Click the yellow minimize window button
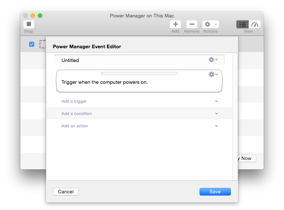The width and height of the screenshot is (284, 210). pyautogui.click(x=33, y=16)
